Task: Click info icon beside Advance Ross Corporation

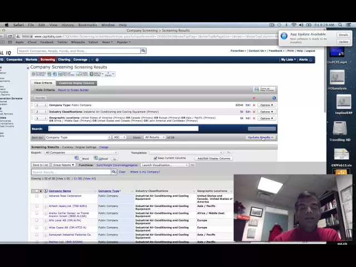Action: point(46,196)
